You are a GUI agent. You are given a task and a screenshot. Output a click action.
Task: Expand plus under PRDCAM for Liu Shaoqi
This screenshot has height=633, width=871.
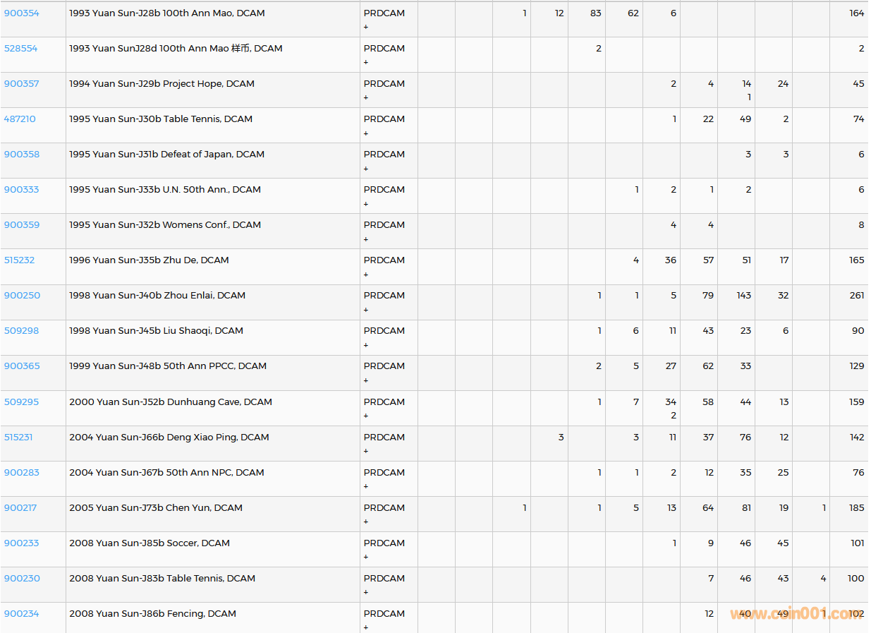[365, 345]
